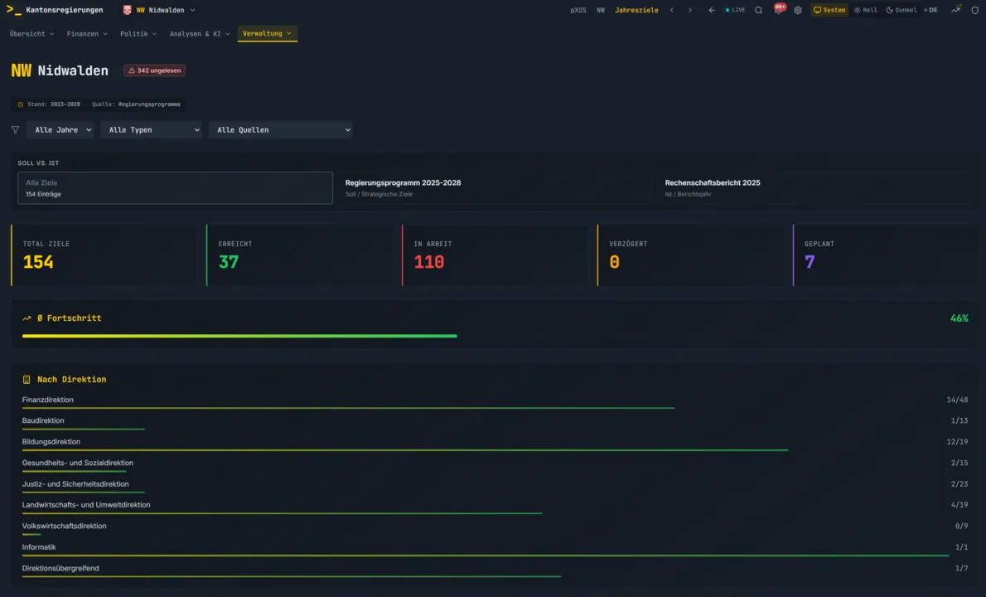Switch to Hell light theme
Viewport: 986px width, 597px height.
click(x=865, y=10)
